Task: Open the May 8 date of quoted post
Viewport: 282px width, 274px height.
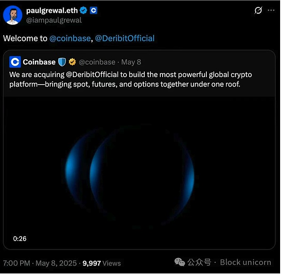Action: pos(131,62)
